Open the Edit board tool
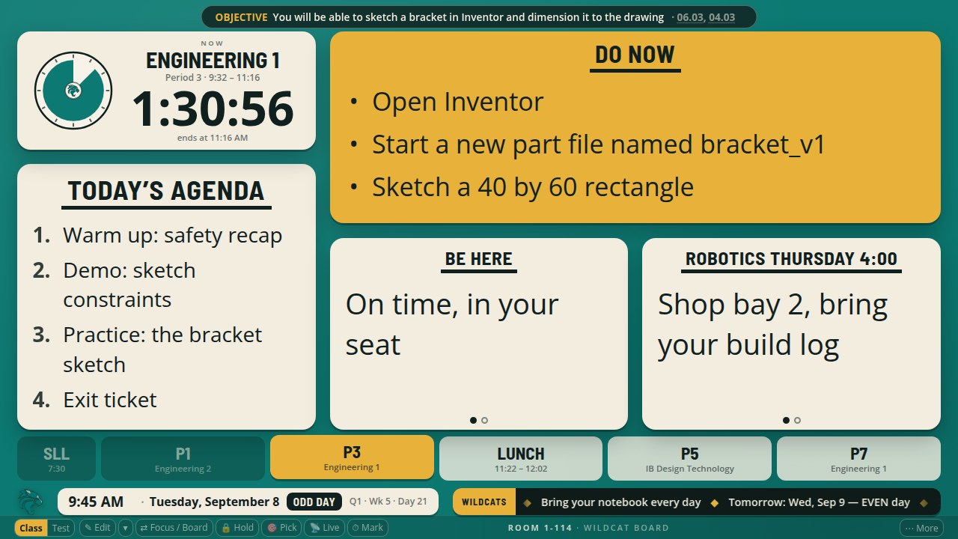 pos(97,528)
